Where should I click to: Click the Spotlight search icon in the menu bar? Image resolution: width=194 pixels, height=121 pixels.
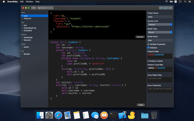tap(185, 2)
